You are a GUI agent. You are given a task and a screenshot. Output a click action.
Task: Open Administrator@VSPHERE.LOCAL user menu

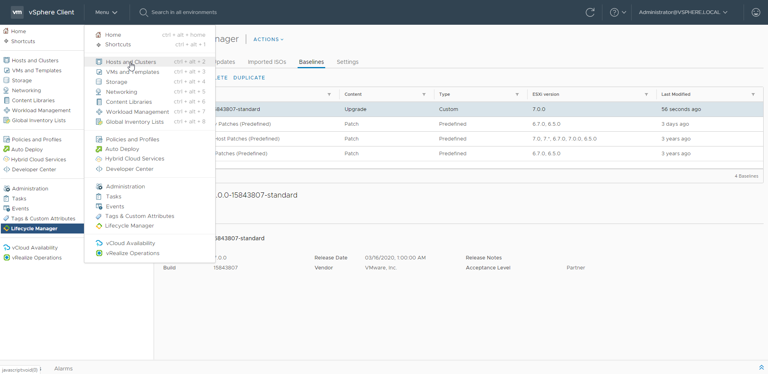coord(683,12)
